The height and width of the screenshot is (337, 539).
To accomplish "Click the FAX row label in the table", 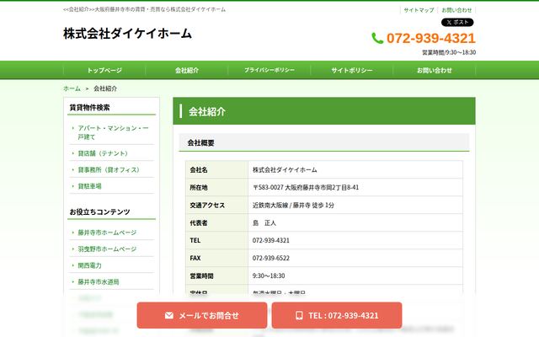I will (195, 258).
